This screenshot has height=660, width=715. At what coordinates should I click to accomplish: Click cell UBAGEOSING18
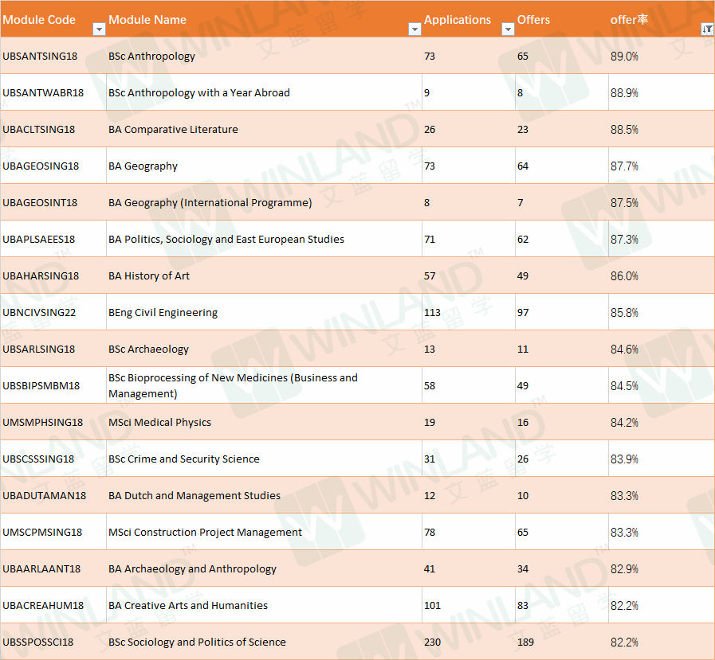click(x=53, y=166)
